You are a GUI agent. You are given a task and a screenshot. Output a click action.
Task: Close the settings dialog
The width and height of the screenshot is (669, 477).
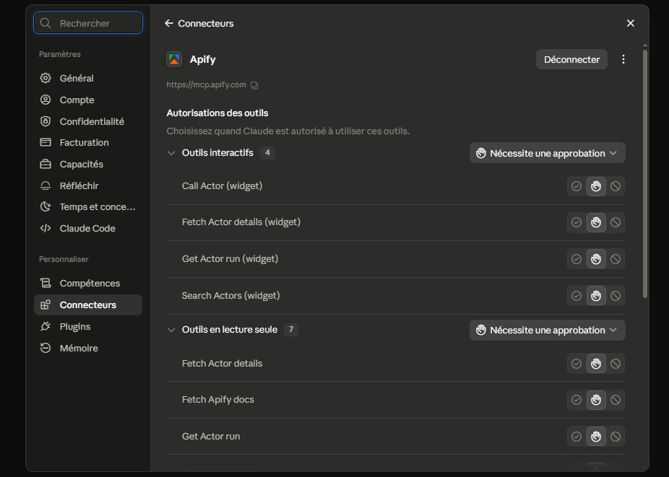pyautogui.click(x=630, y=23)
